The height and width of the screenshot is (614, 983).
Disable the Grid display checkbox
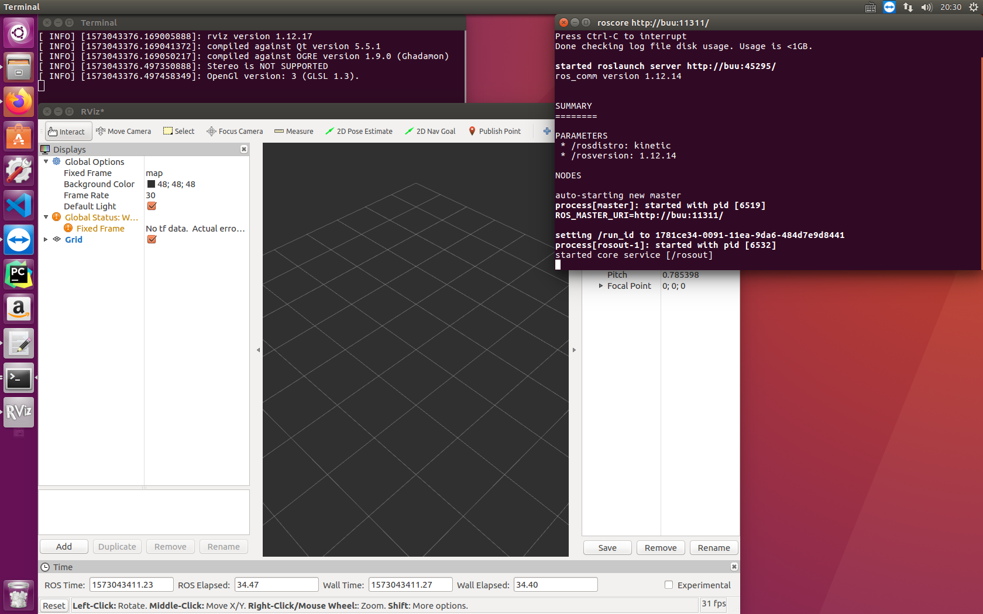coord(151,239)
